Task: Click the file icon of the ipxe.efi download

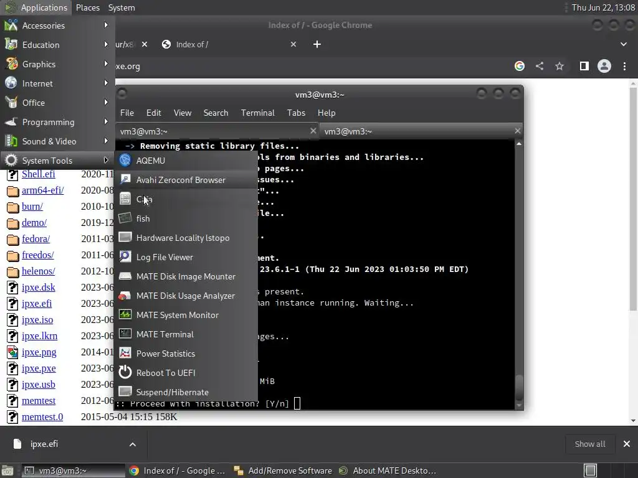Action: tap(17, 444)
